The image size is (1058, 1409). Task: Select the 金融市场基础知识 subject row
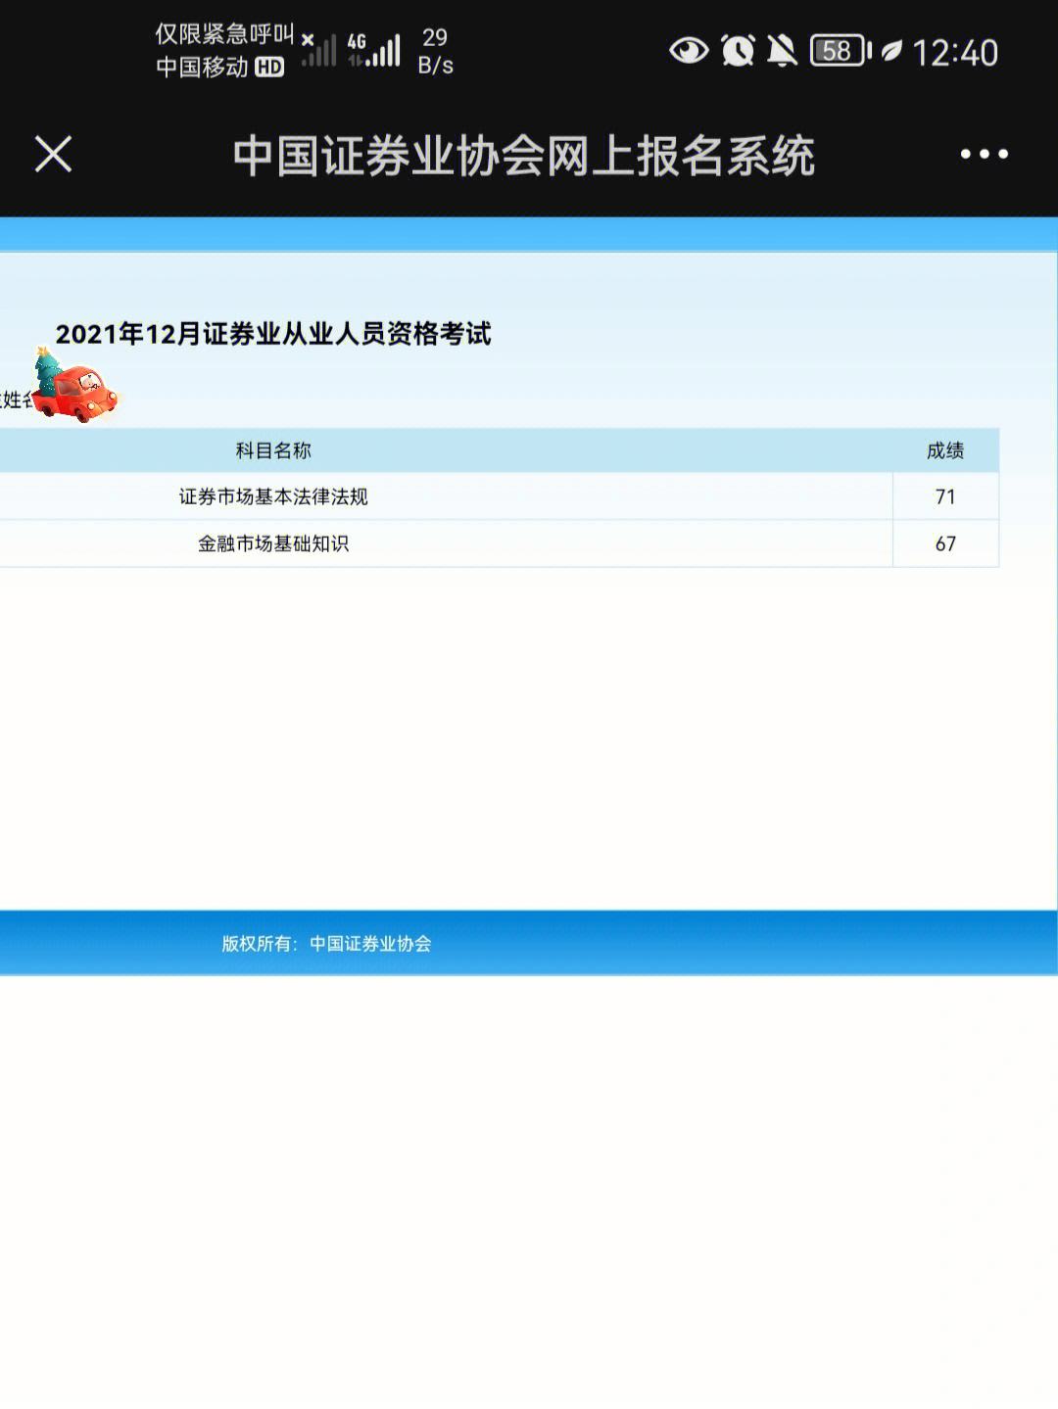click(273, 543)
